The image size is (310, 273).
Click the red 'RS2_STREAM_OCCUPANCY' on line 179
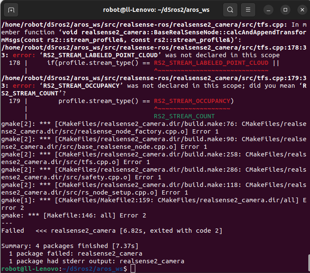(x=192, y=101)
